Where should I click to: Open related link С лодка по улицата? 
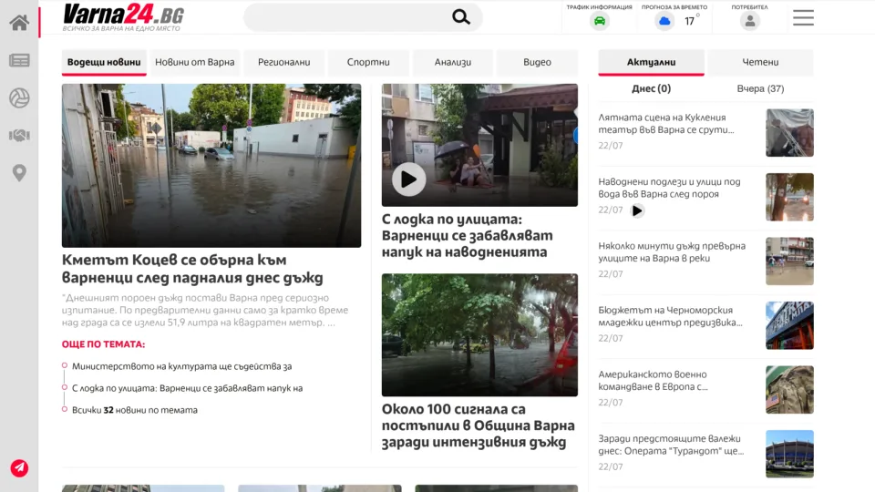[188, 388]
